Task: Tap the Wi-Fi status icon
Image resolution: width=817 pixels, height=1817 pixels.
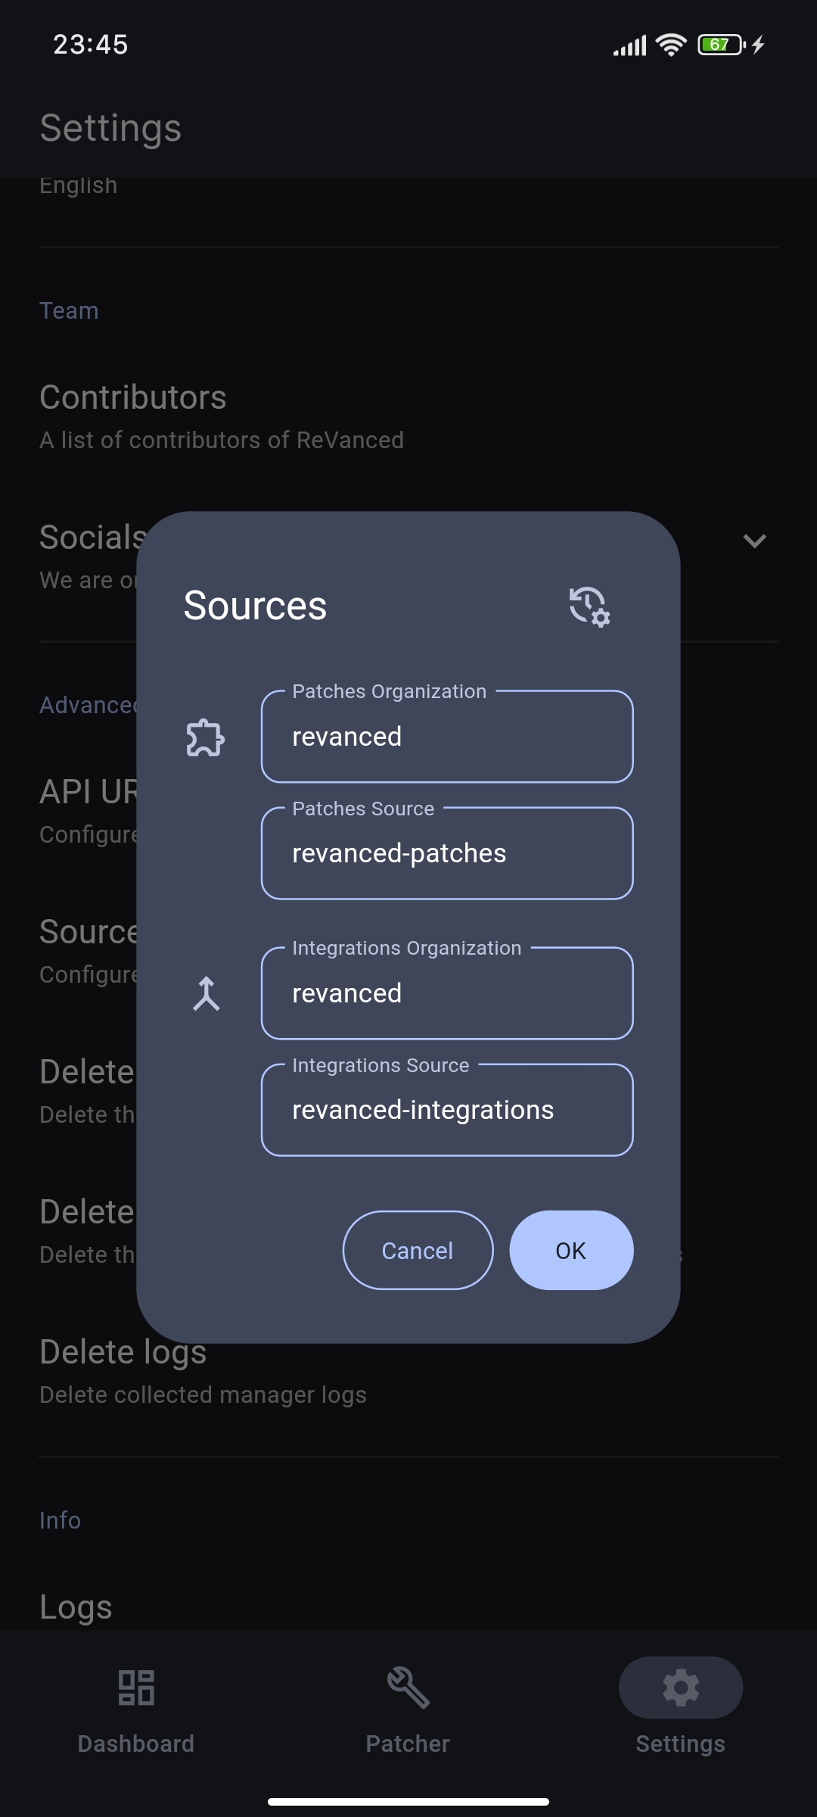Action: [x=670, y=45]
